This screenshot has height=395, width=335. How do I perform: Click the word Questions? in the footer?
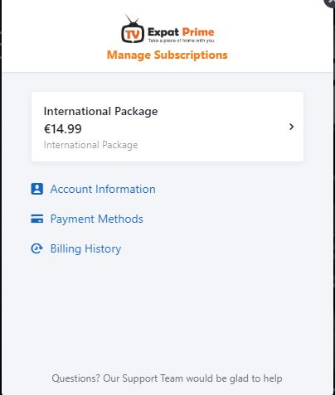tap(75, 378)
